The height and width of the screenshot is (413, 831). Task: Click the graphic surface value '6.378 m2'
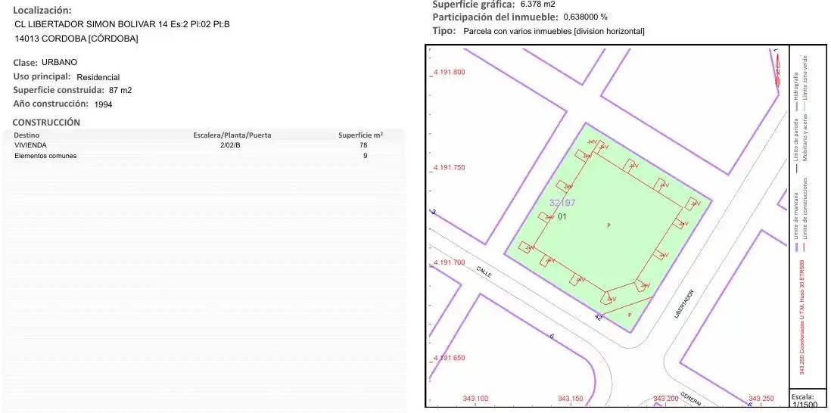click(538, 4)
